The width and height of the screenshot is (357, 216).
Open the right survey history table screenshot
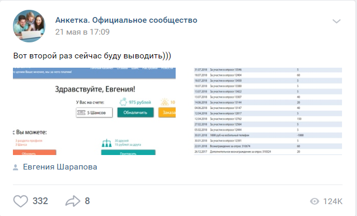(x=268, y=111)
